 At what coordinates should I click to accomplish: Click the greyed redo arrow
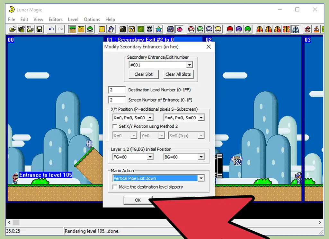tap(60, 29)
